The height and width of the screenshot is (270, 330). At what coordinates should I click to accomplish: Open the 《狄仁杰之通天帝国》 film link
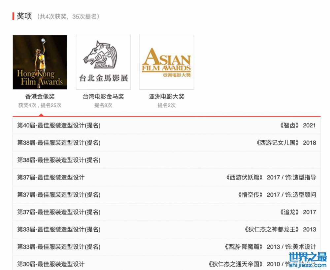pos(236,264)
